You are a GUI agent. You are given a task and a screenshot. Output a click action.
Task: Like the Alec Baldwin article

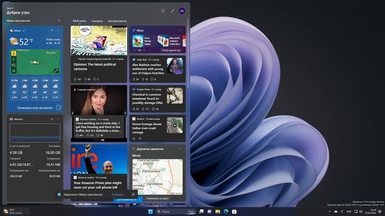135,79
